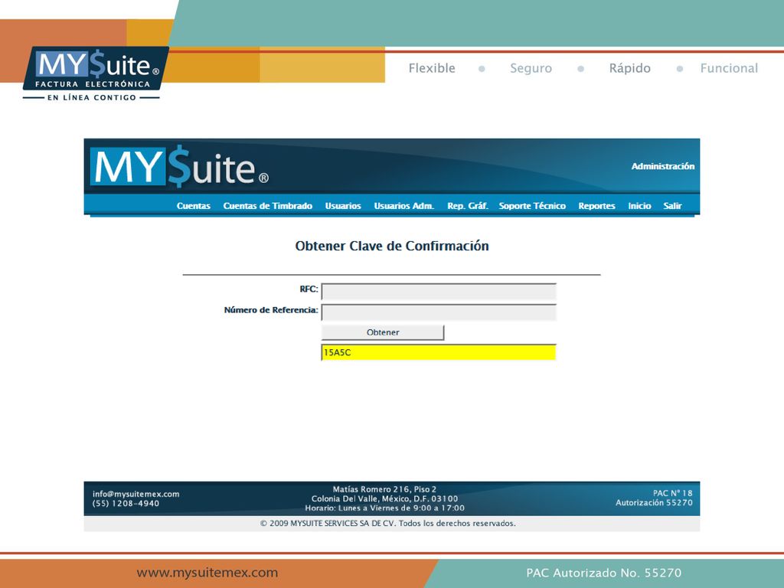Viewport: 784px width, 588px height.
Task: Click the 'Flexible' header word
Action: pos(432,68)
